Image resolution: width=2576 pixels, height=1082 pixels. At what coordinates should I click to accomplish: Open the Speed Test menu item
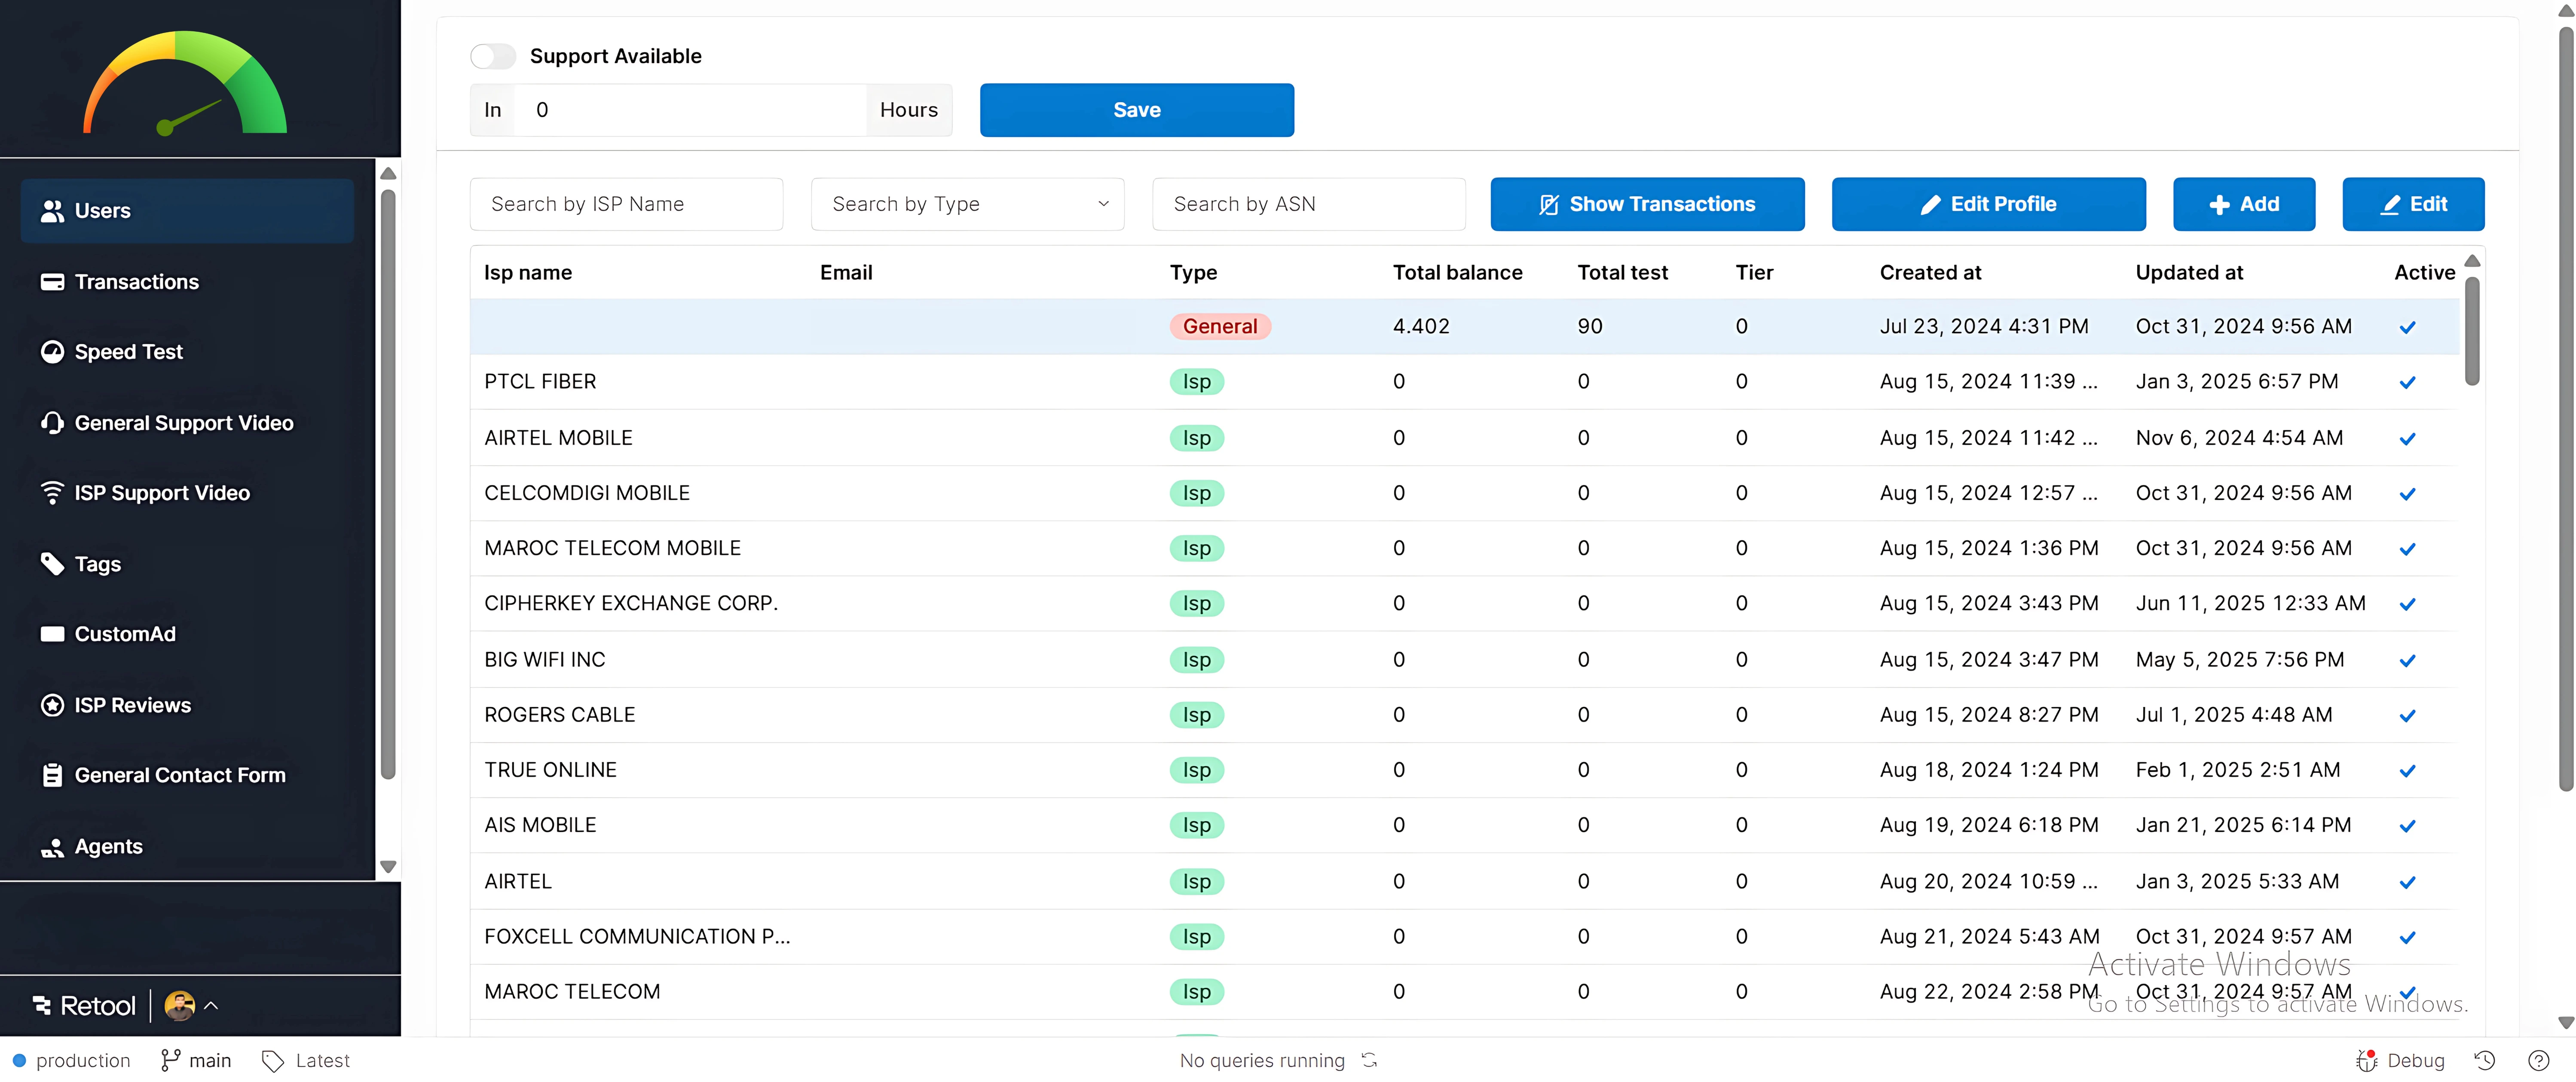click(x=187, y=352)
